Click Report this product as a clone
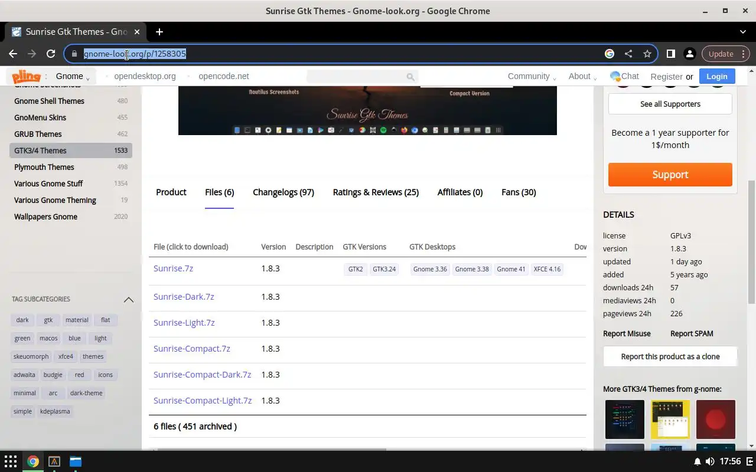 pyautogui.click(x=670, y=356)
